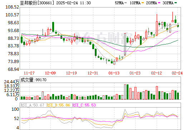Click the 12.22万 volume axis label

pyautogui.click(x=11, y=90)
